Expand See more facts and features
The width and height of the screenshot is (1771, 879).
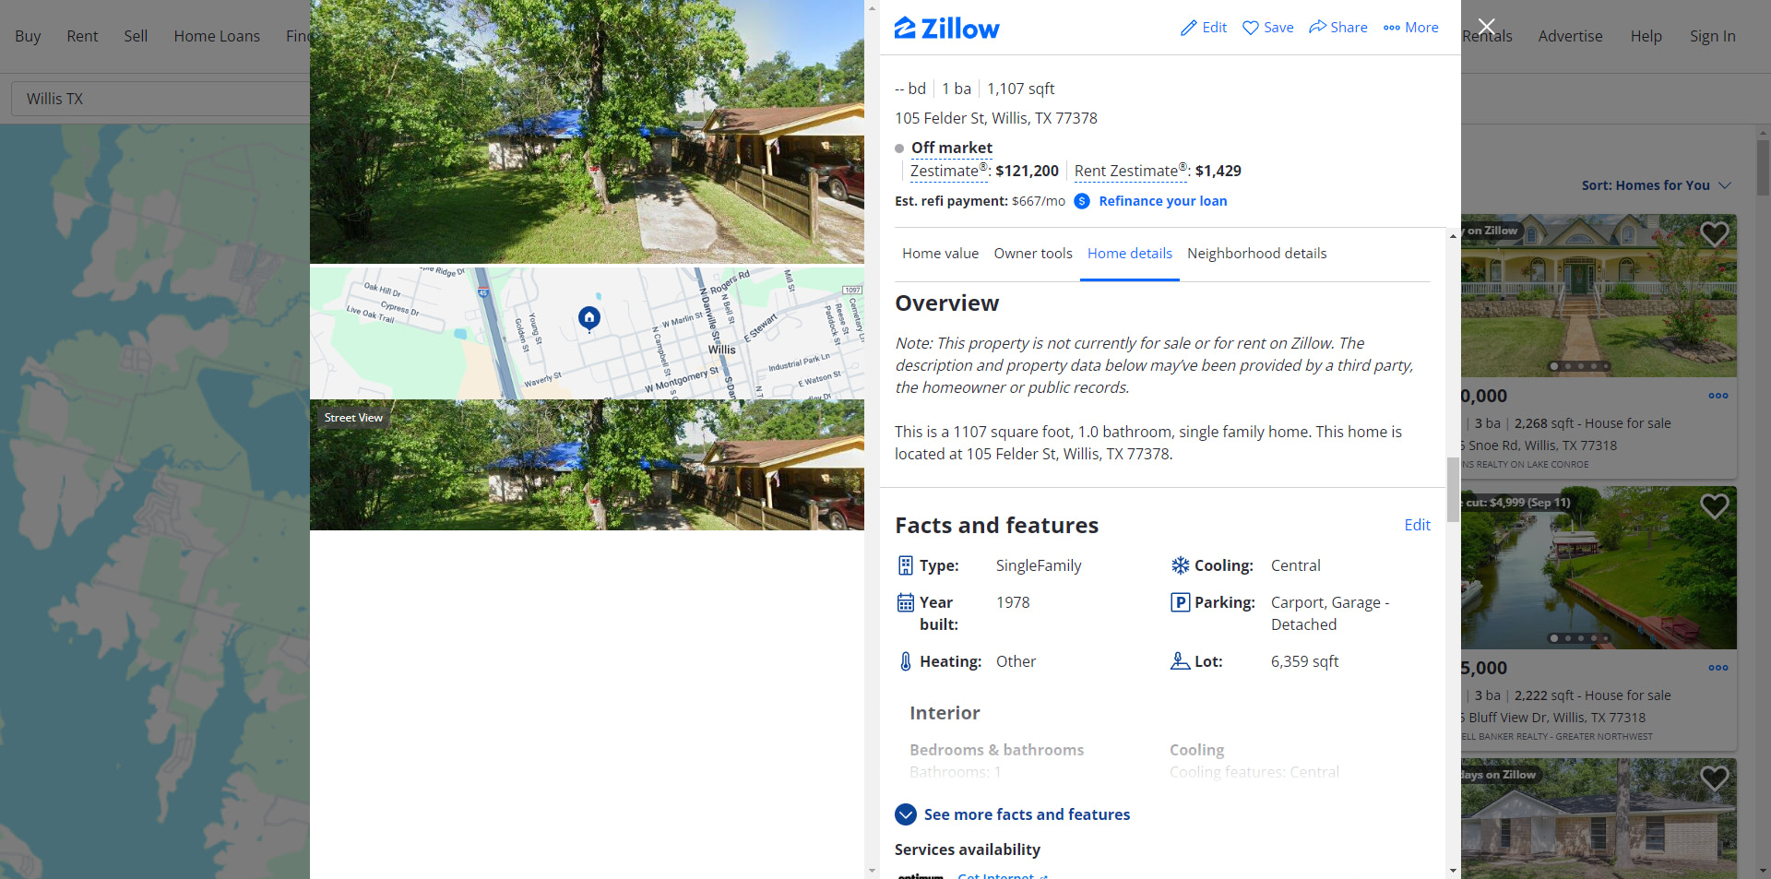pos(1012,814)
